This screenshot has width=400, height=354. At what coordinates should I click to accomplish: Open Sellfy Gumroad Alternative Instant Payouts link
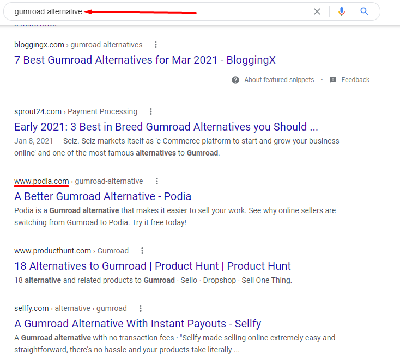point(138,324)
